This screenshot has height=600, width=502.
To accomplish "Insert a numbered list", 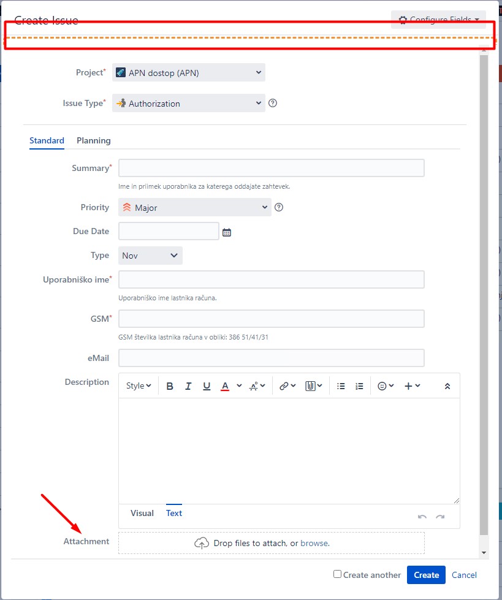I will tap(359, 386).
